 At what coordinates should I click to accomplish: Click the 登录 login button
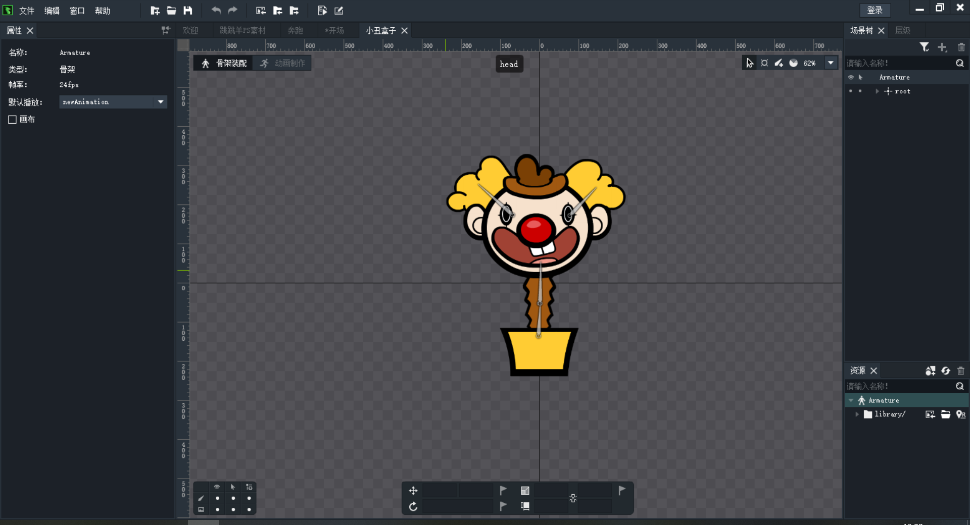875,10
